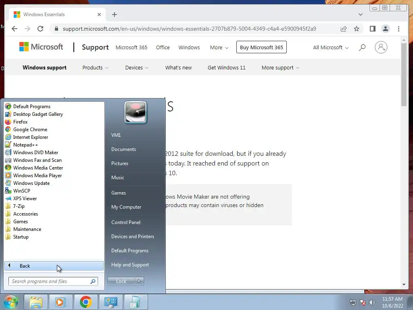The image size is (413, 310).
Task: Open Default Programs in the programs list
Action: pos(31,107)
